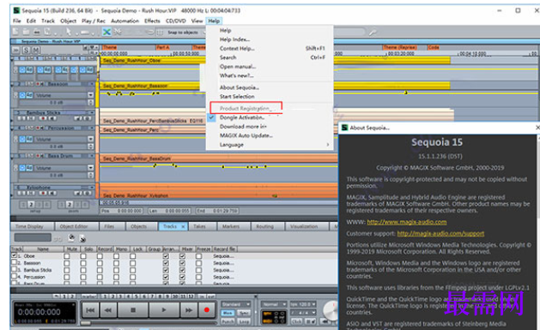Click the global Solo S button
540x330 pixels.
point(26,51)
